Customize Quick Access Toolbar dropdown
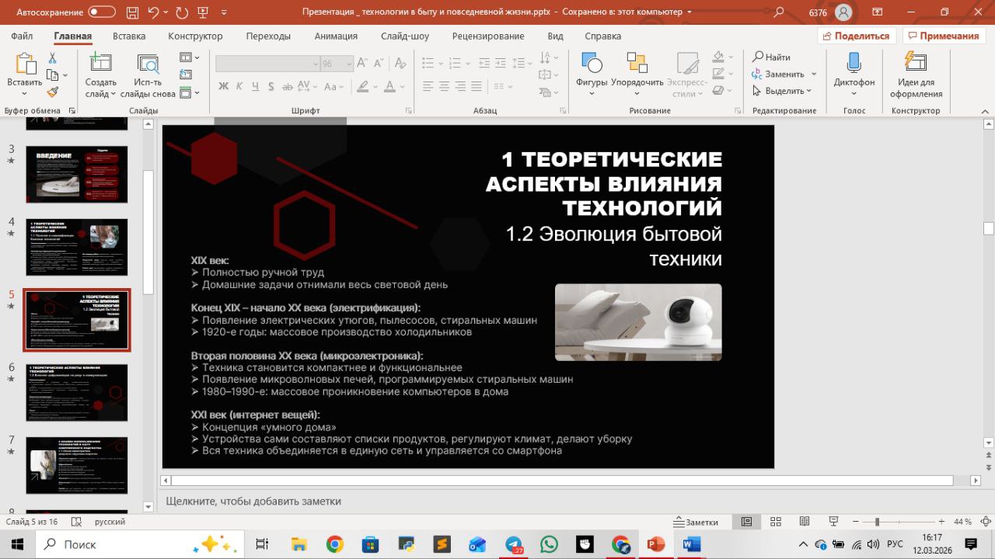Image resolution: width=995 pixels, height=559 pixels. 225,12
